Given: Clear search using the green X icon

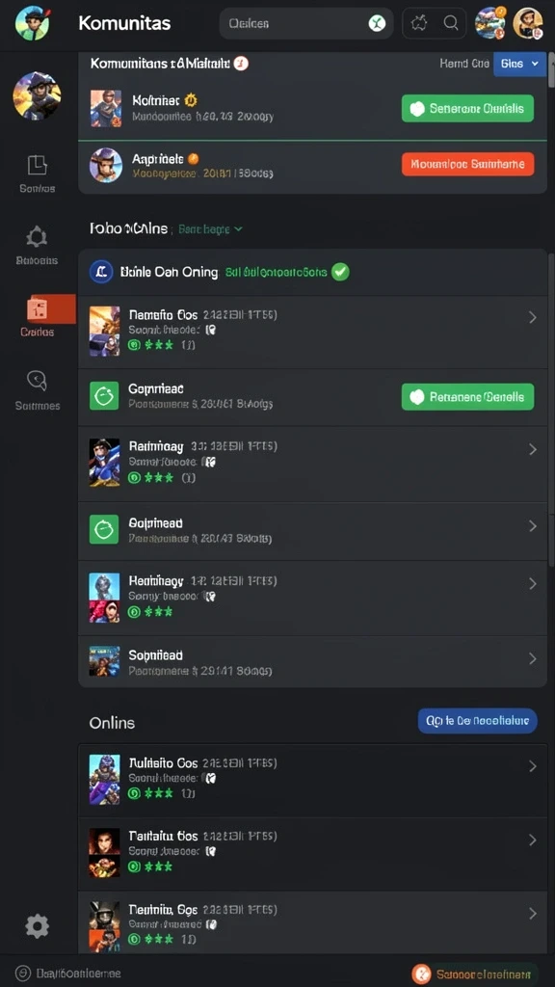Looking at the screenshot, I should [377, 24].
